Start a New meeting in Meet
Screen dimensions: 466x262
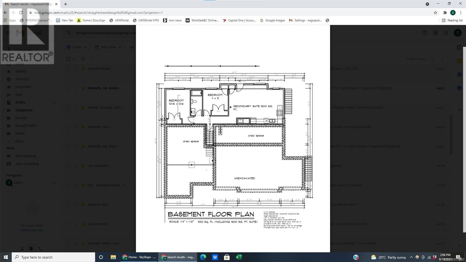point(26,156)
